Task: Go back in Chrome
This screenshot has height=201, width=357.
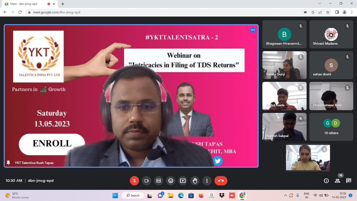Action: [x=5, y=12]
